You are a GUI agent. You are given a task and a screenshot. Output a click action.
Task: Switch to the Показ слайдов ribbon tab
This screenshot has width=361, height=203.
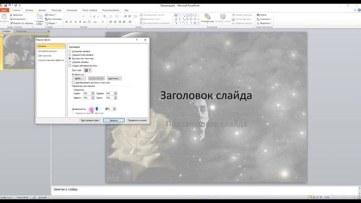coord(90,10)
